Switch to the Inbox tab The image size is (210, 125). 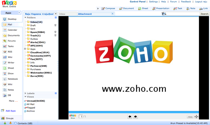62,14
